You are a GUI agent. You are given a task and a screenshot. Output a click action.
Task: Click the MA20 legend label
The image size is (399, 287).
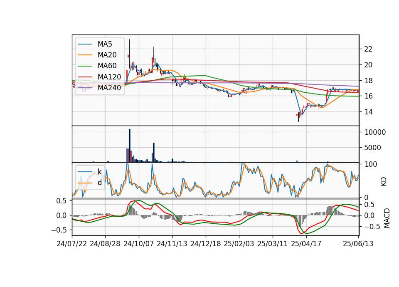(107, 55)
